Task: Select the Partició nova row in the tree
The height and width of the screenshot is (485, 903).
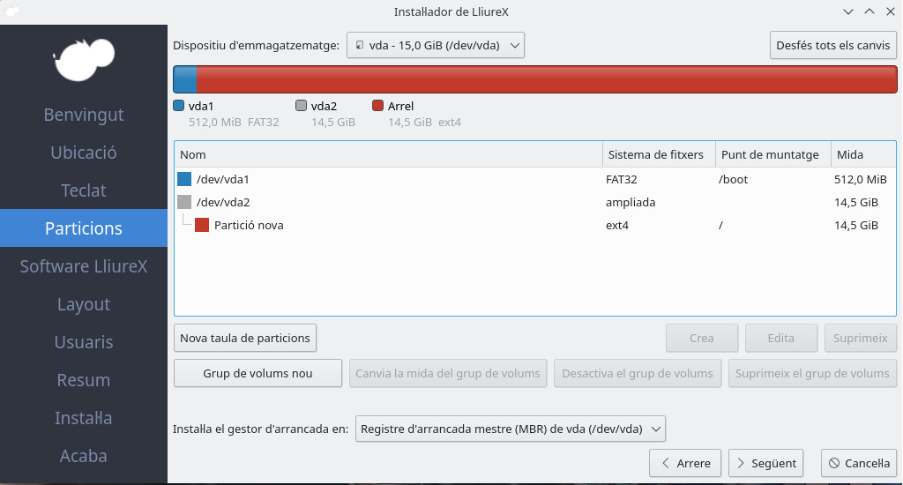Action: 535,225
